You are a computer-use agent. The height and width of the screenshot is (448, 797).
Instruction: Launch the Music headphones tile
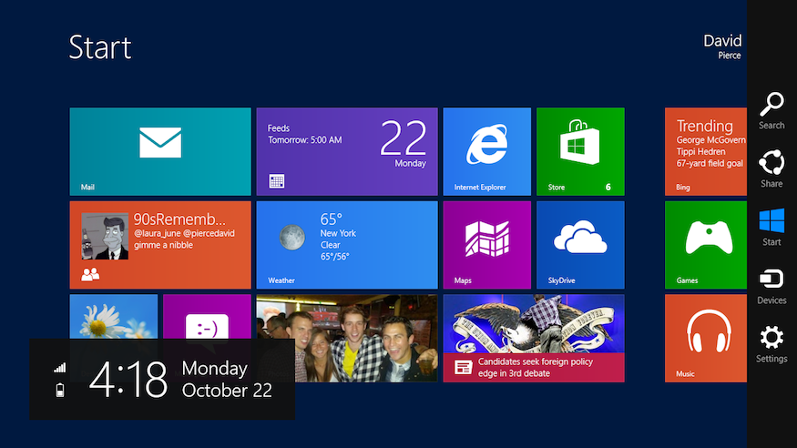click(706, 337)
